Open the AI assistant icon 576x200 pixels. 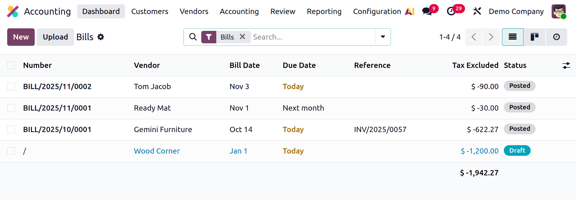pyautogui.click(x=410, y=11)
